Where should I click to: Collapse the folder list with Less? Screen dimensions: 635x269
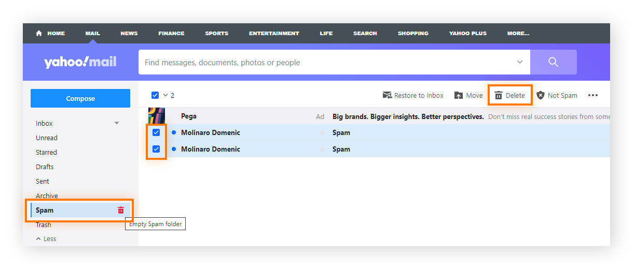pyautogui.click(x=46, y=238)
